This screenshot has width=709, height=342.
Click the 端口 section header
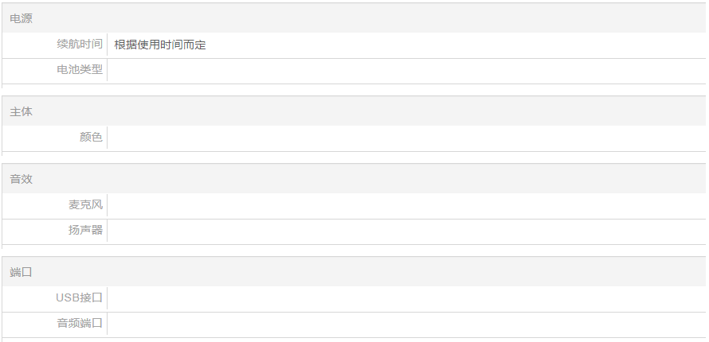point(22,272)
